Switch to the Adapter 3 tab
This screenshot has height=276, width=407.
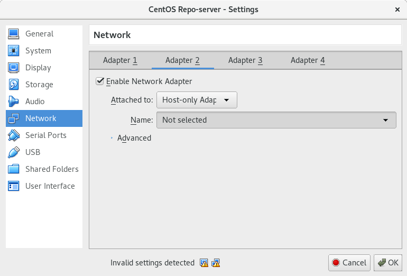pyautogui.click(x=245, y=60)
